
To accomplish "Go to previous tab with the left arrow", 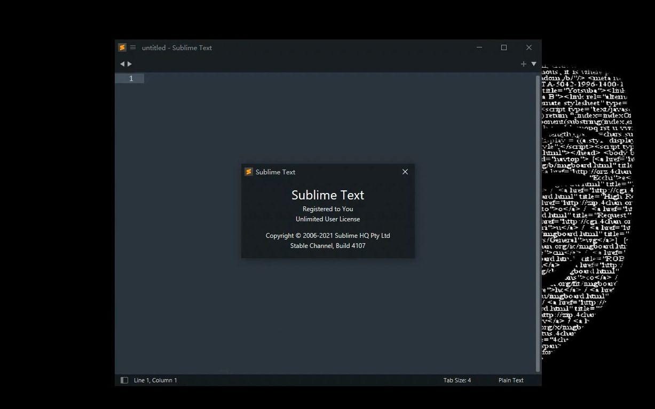I will (122, 64).
